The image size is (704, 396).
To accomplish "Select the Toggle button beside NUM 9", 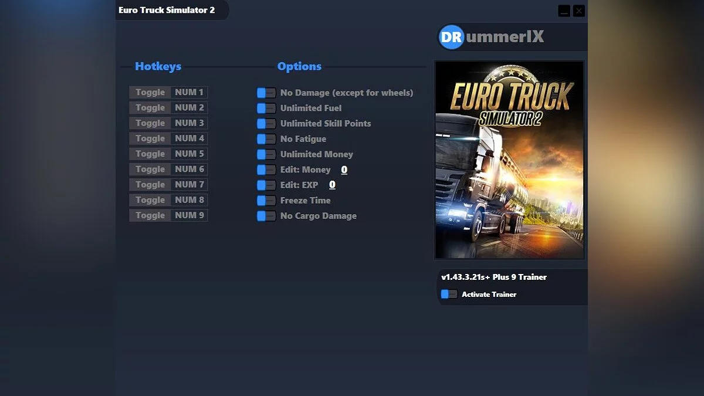I will tap(149, 215).
